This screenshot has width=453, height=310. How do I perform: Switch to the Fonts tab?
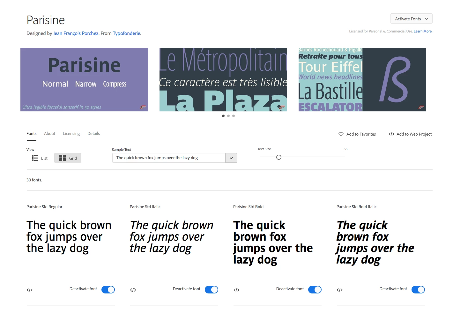(31, 134)
